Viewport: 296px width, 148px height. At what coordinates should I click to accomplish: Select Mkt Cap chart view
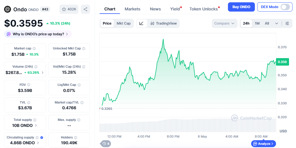pyautogui.click(x=124, y=23)
